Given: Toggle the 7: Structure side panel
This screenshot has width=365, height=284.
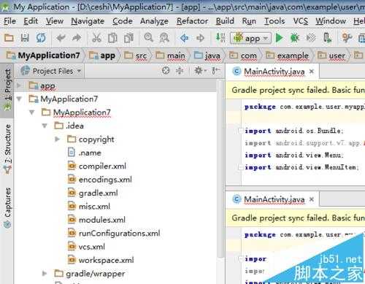Looking at the screenshot, I should [x=7, y=149].
